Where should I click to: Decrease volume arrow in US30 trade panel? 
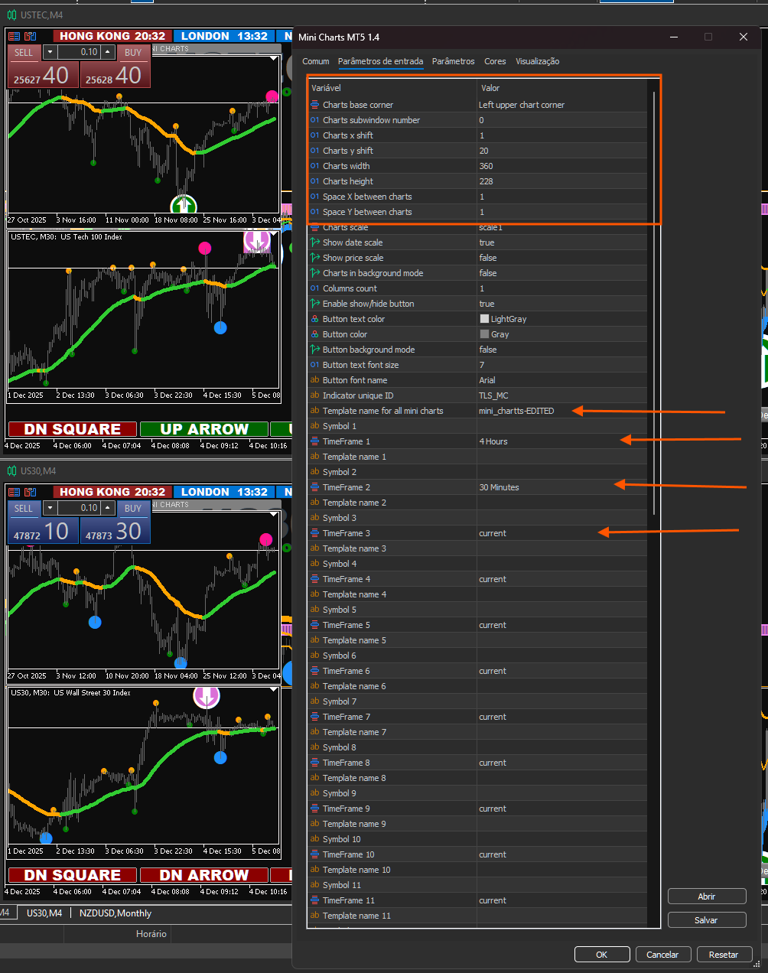(x=50, y=508)
